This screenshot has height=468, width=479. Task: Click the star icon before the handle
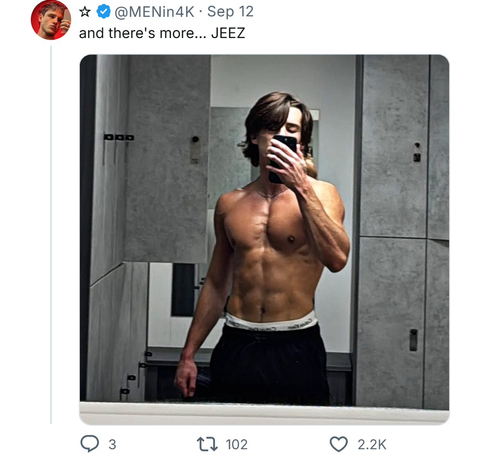(85, 12)
